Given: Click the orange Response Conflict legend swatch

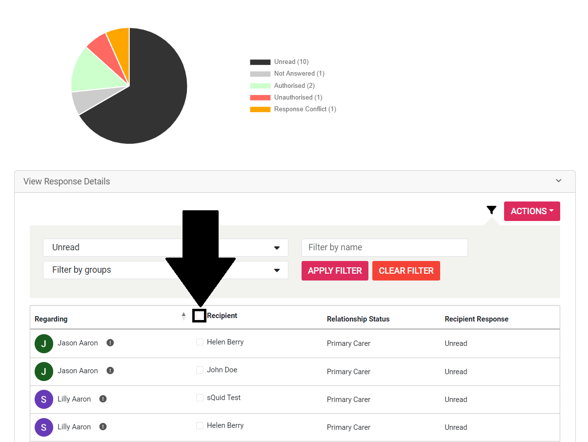Looking at the screenshot, I should pyautogui.click(x=260, y=109).
